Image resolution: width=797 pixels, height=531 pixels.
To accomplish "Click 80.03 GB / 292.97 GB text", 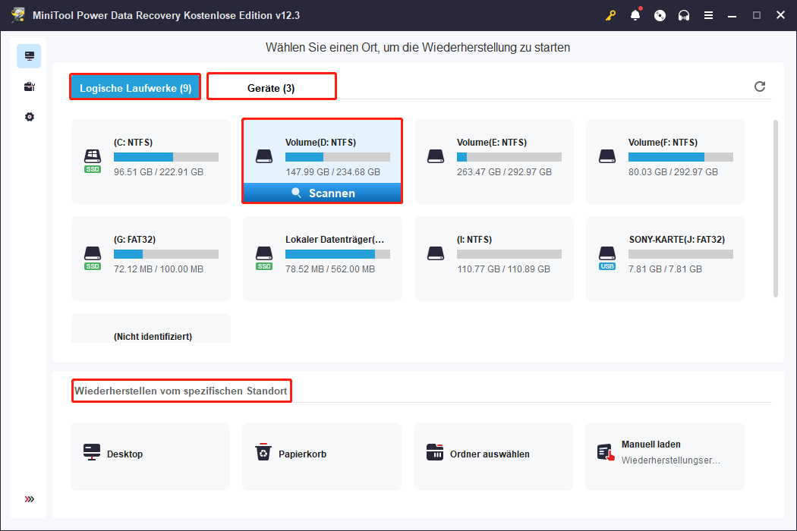I will [x=673, y=171].
